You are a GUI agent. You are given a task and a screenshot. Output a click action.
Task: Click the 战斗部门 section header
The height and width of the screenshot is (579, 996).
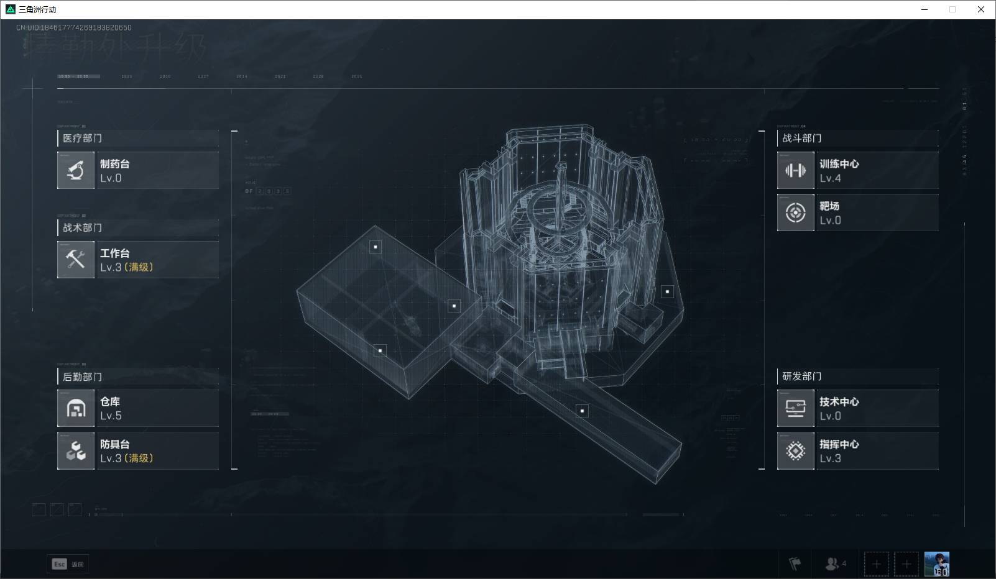click(858, 138)
